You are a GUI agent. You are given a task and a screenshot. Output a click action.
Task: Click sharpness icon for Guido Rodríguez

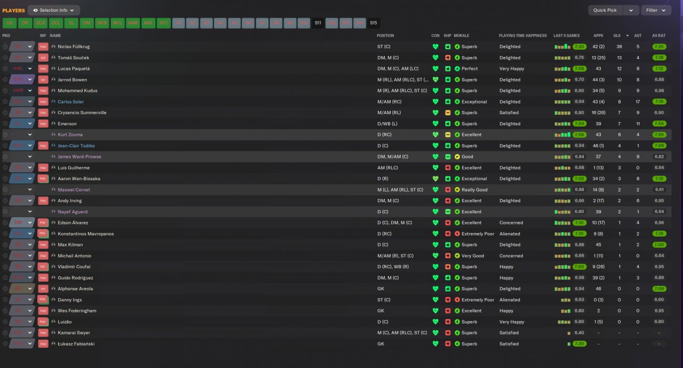[448, 278]
